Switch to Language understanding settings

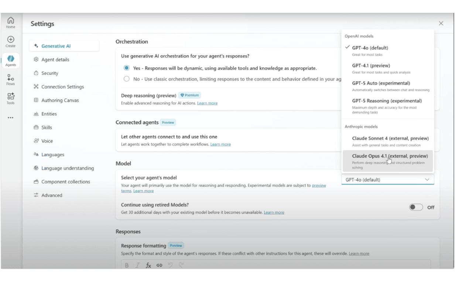pos(68,168)
